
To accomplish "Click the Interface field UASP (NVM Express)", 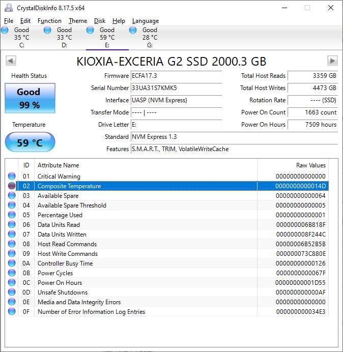I will coord(176,100).
